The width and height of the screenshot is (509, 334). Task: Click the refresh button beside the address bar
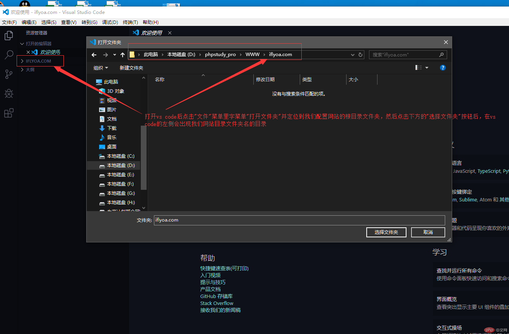[360, 55]
